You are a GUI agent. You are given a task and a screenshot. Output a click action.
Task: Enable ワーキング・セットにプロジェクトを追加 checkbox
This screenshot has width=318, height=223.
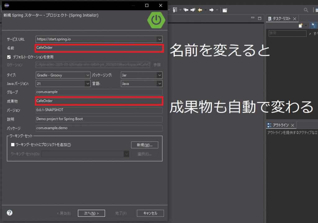13,145
